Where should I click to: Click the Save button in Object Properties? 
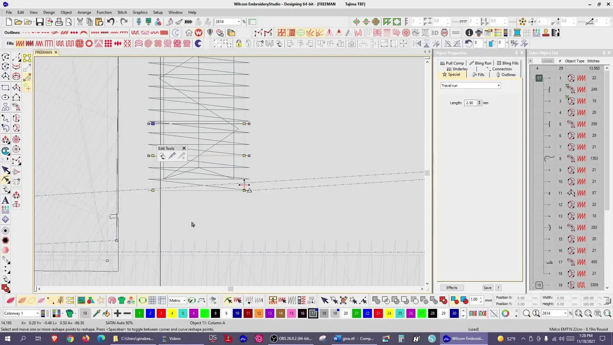click(487, 288)
